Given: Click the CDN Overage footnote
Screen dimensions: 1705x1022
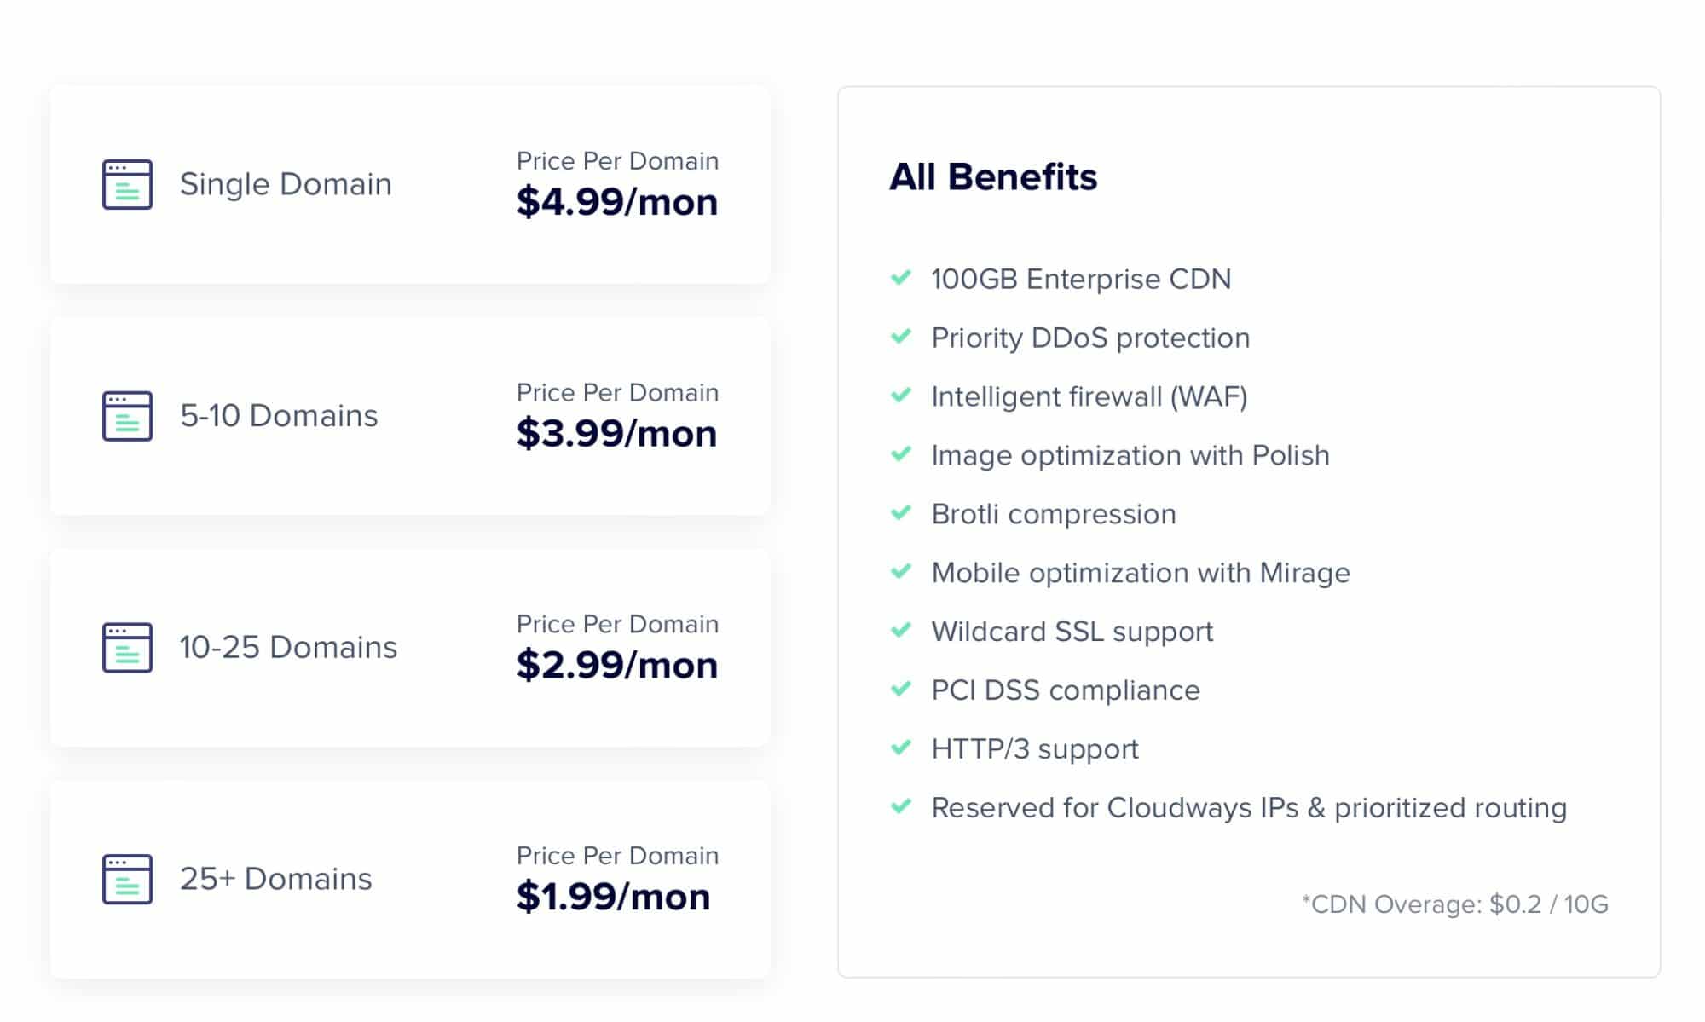Looking at the screenshot, I should click(x=1454, y=904).
